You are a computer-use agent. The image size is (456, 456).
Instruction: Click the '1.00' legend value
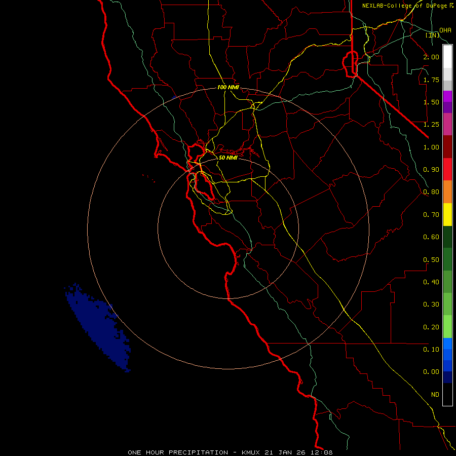(431, 147)
